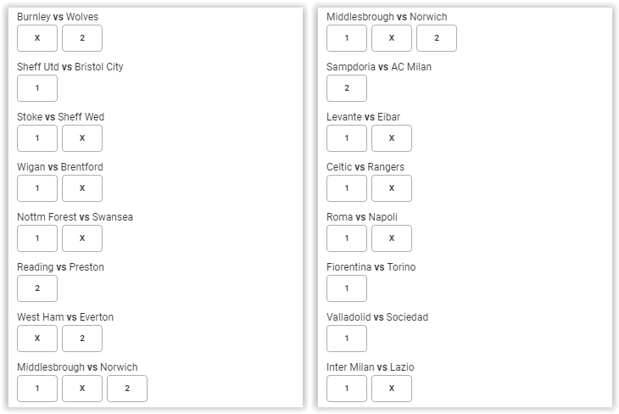Pick 1 for Celtic vs Rangers
The height and width of the screenshot is (414, 619).
347,188
